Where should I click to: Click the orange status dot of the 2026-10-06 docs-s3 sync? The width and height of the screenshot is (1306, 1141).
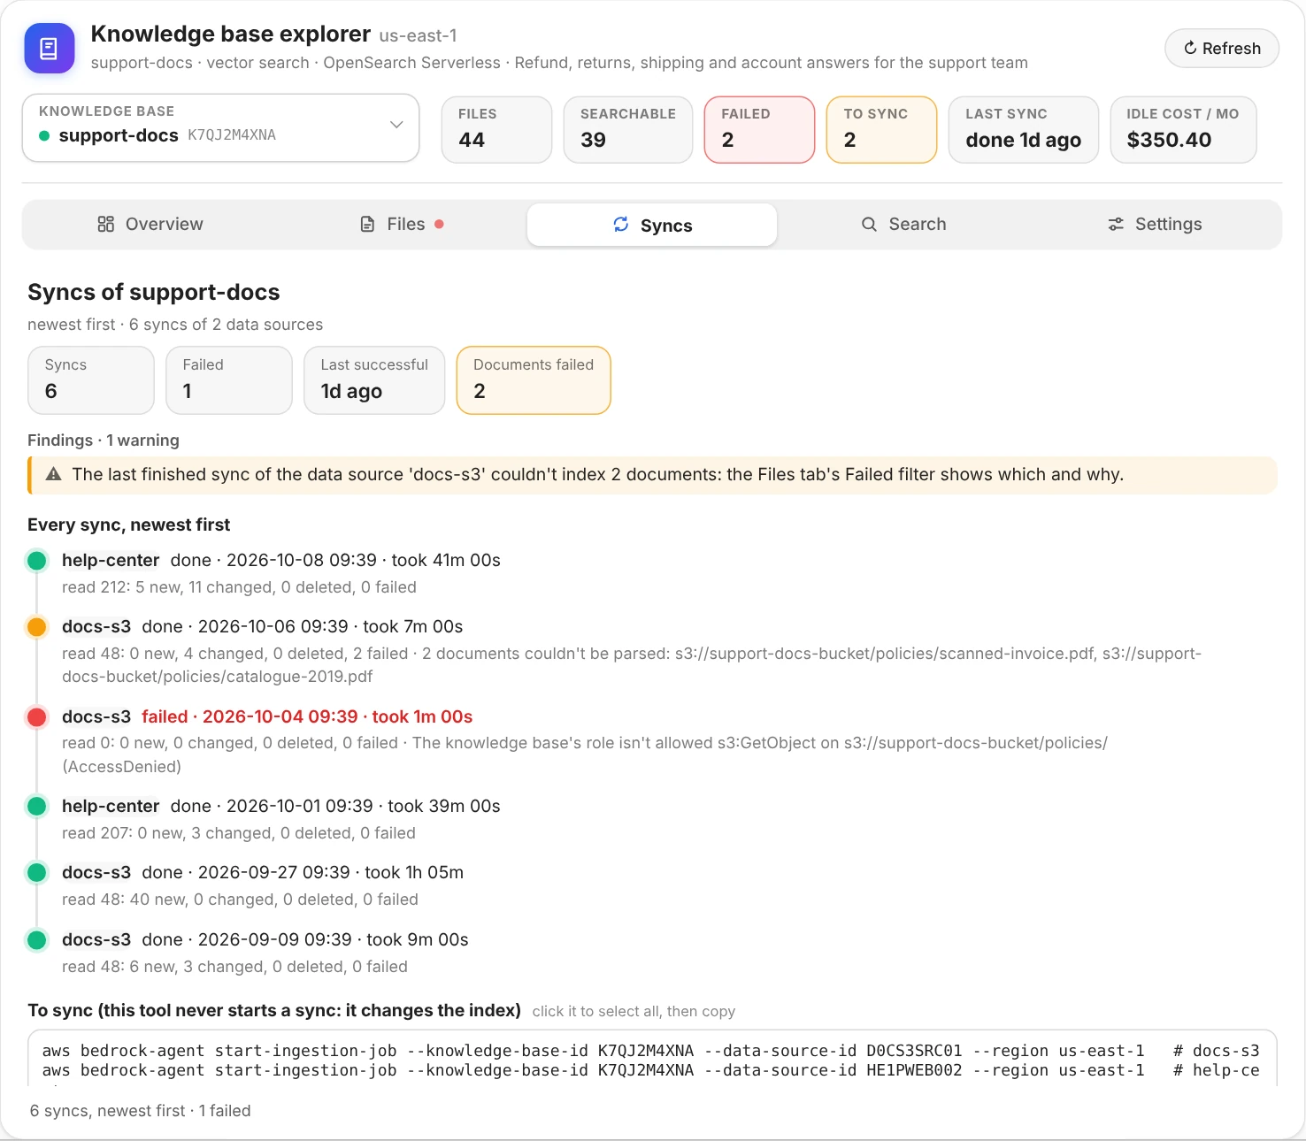click(37, 627)
